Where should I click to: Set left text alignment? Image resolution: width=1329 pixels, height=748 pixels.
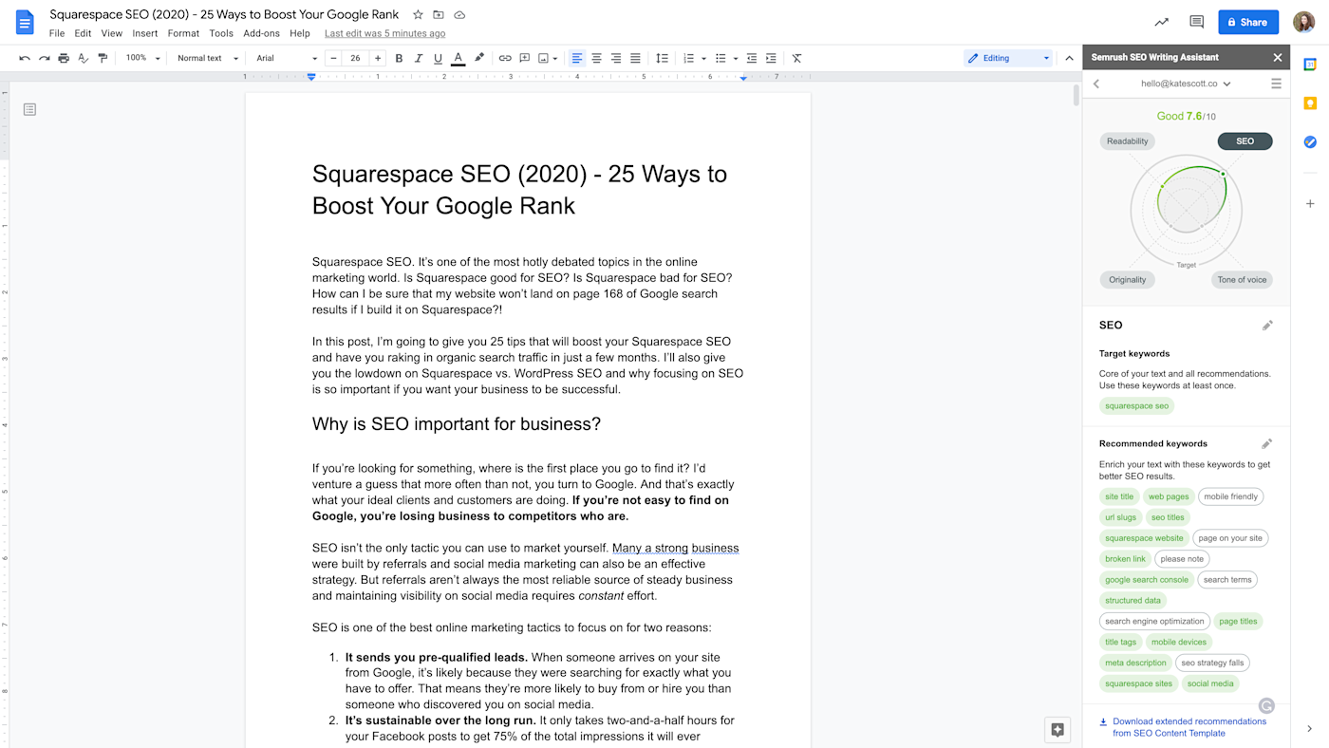(x=577, y=58)
